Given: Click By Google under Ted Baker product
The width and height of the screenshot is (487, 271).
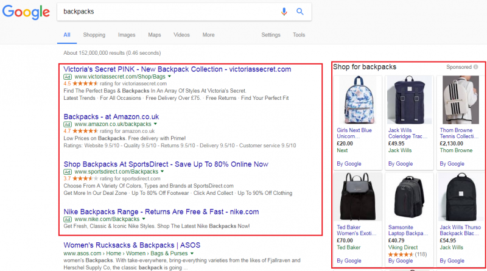Looking at the screenshot, I should coord(349,261).
